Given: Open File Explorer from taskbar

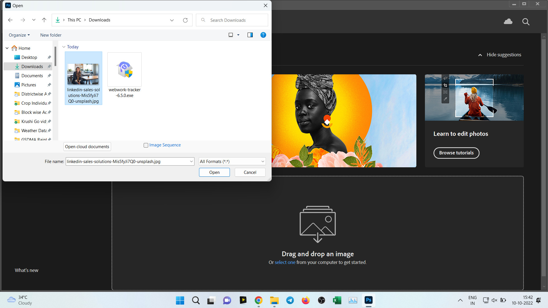Looking at the screenshot, I should tap(274, 300).
